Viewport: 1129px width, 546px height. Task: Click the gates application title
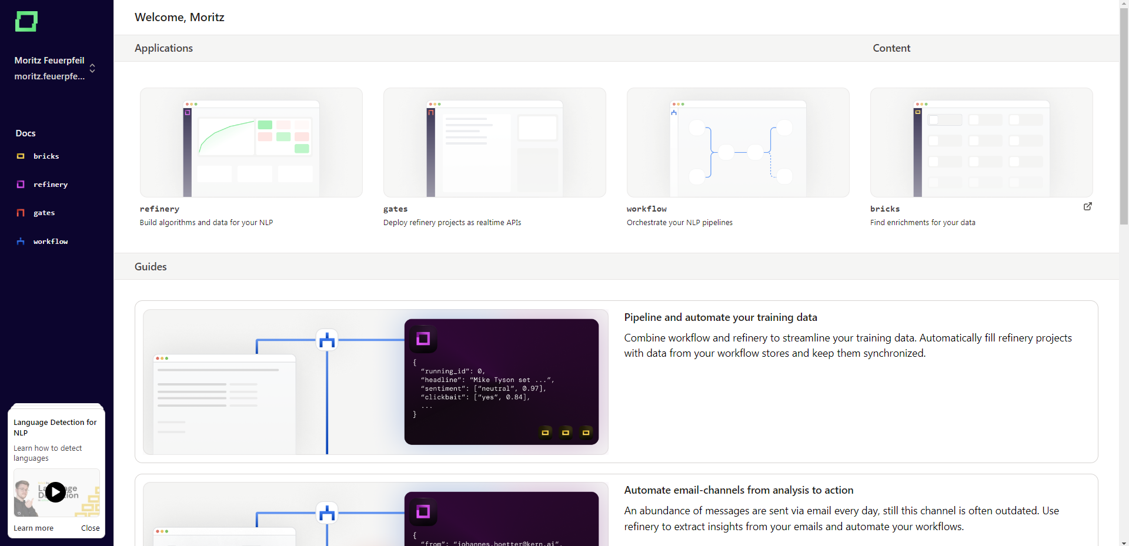395,209
